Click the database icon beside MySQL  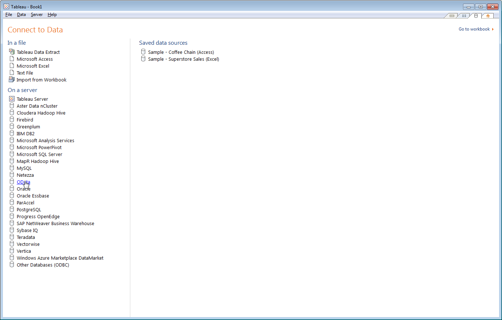click(12, 168)
